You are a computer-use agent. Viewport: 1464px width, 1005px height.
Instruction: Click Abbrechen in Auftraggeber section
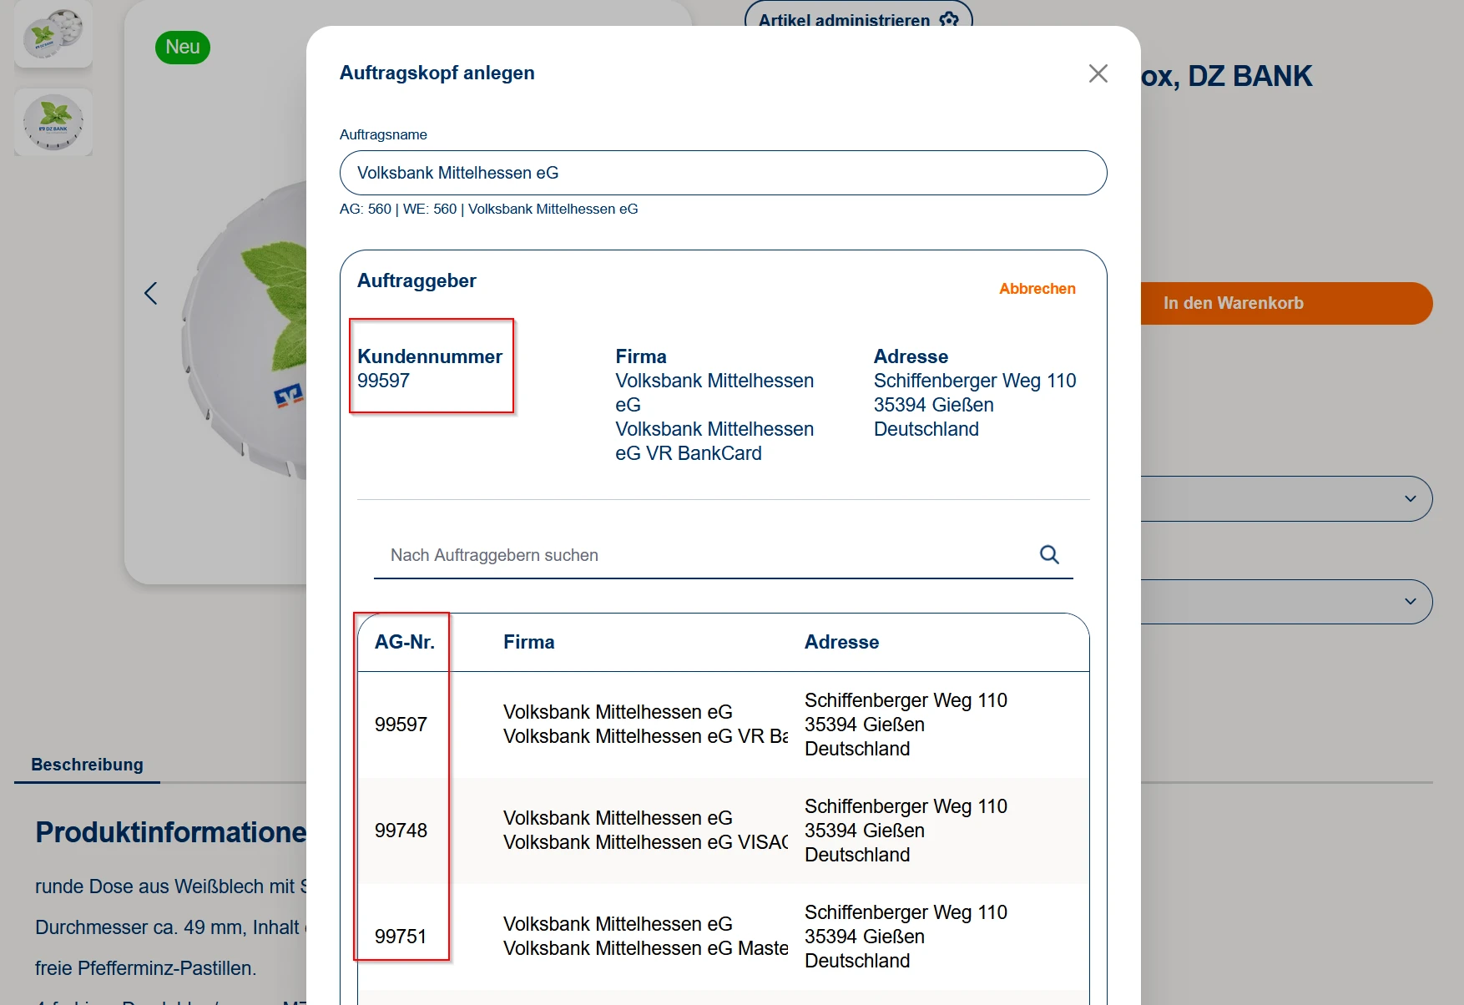pos(1037,289)
